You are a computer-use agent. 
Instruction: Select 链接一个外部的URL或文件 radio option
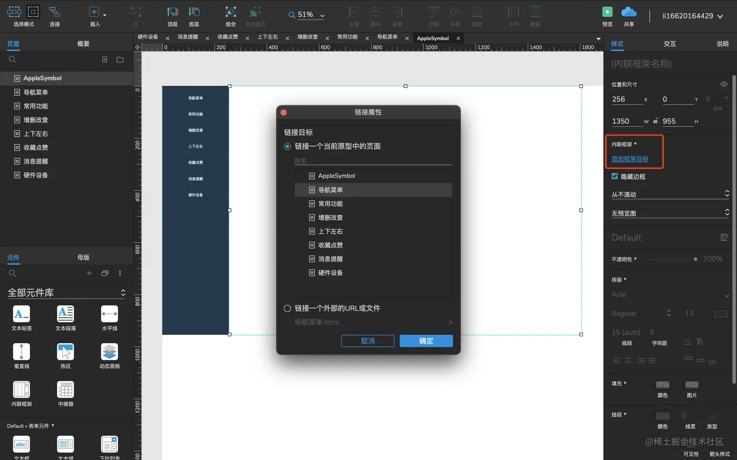(288, 308)
